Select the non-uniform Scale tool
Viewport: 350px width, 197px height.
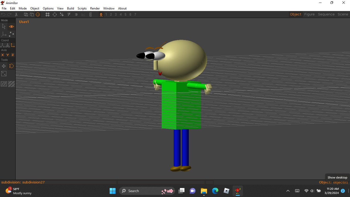click(x=4, y=74)
